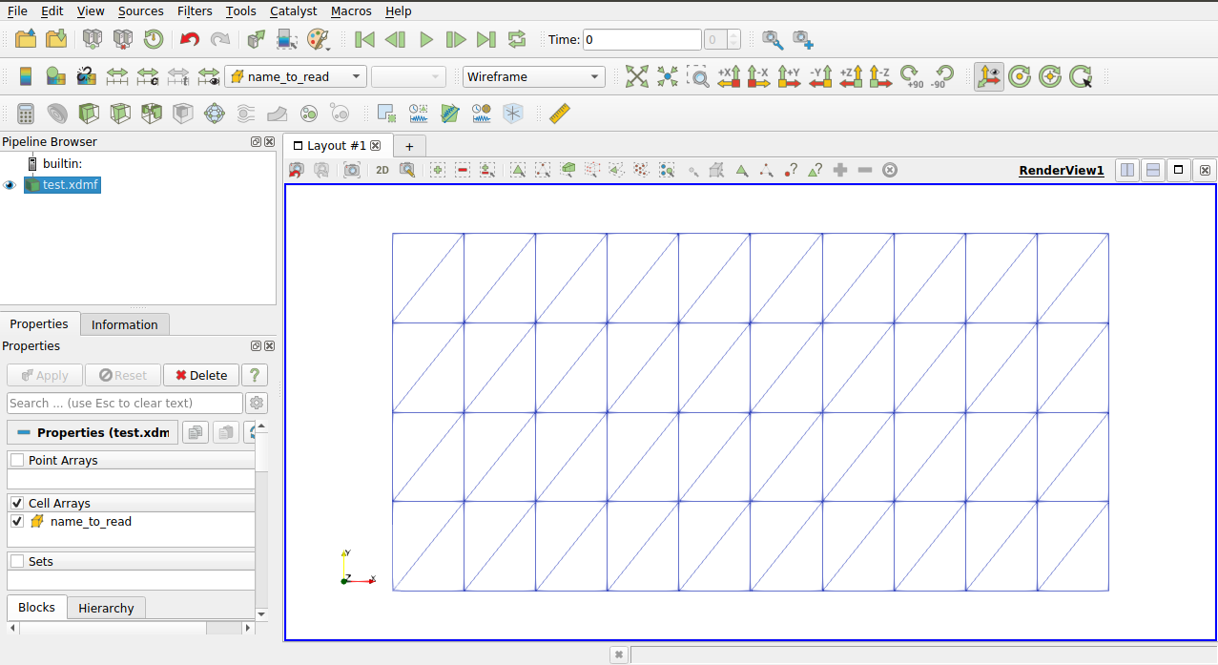The width and height of the screenshot is (1218, 665).
Task: Open a data file with the folder icon
Action: point(26,39)
